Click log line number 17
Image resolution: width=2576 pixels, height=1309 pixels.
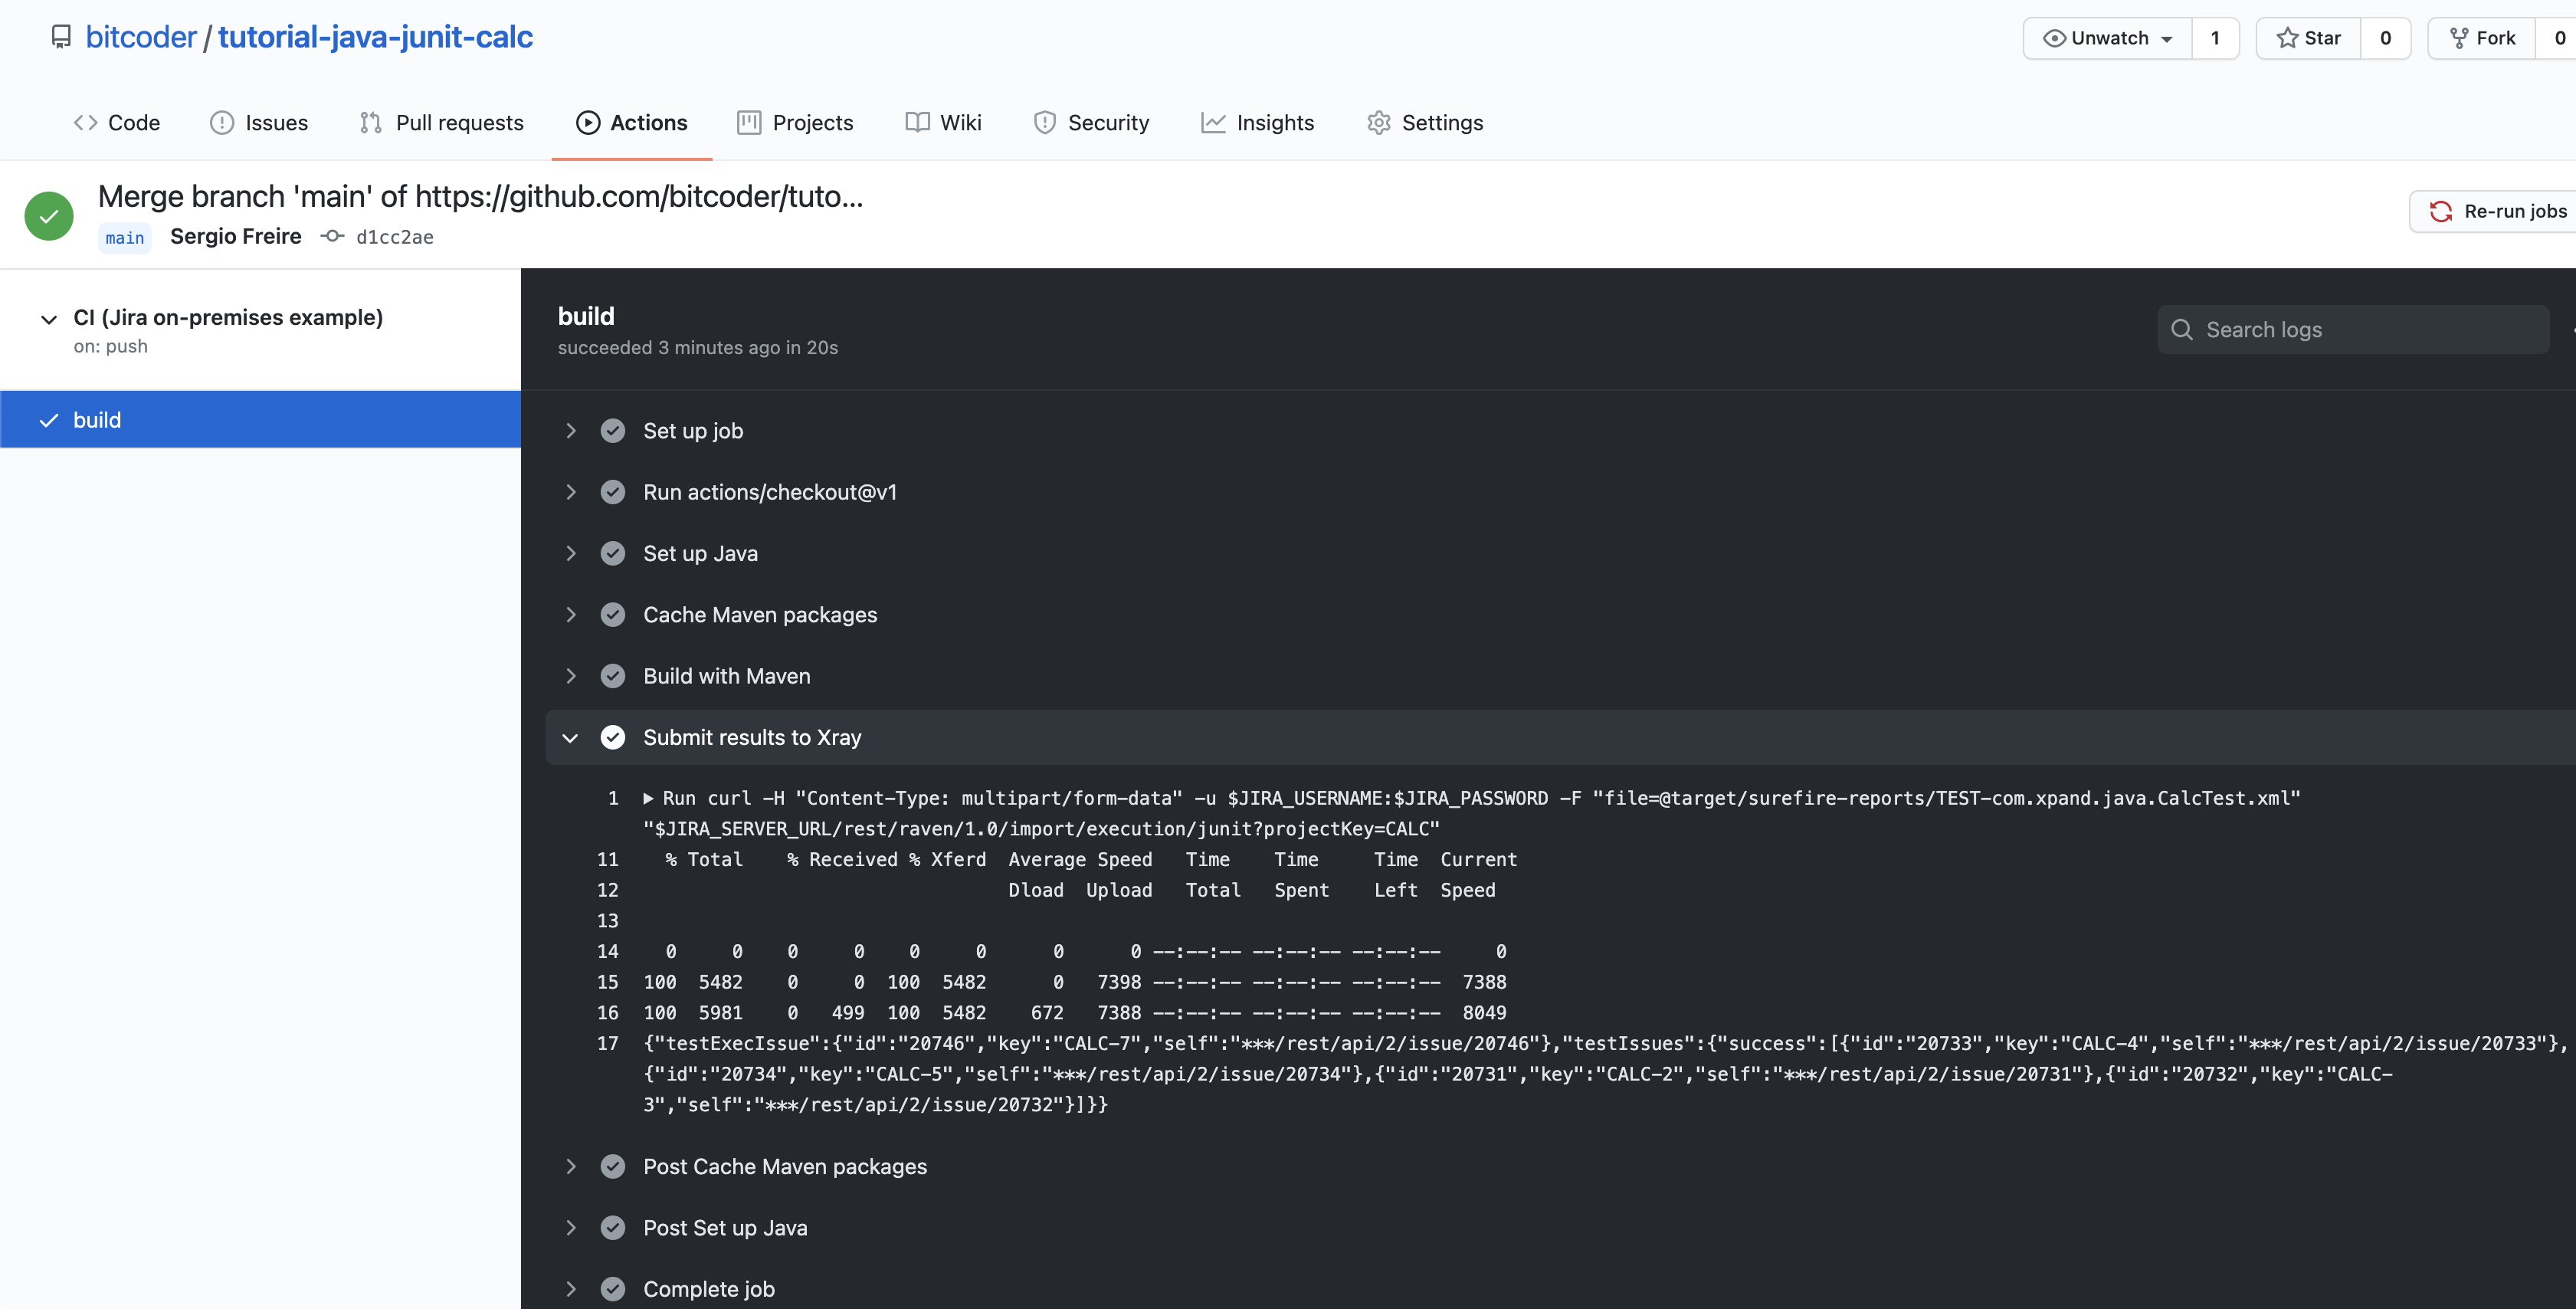(608, 1043)
